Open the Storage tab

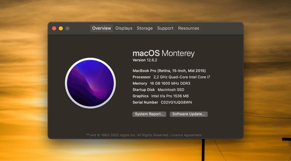point(145,28)
